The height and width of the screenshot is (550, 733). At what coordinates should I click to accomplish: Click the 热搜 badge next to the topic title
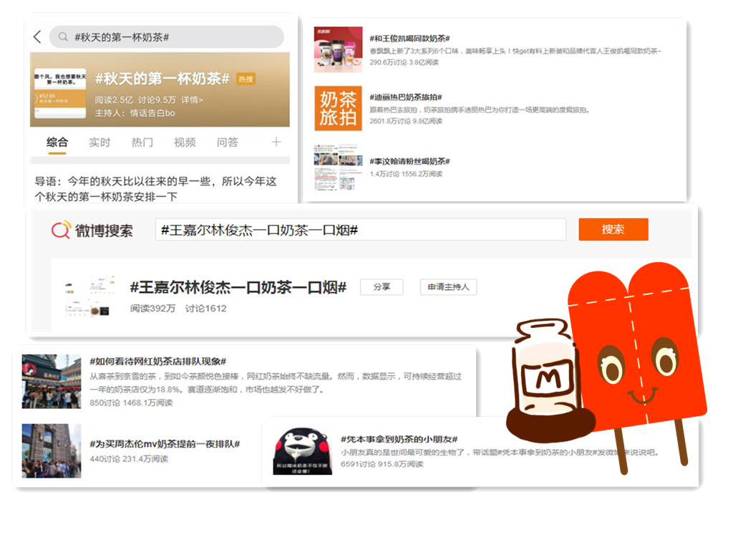[x=246, y=79]
